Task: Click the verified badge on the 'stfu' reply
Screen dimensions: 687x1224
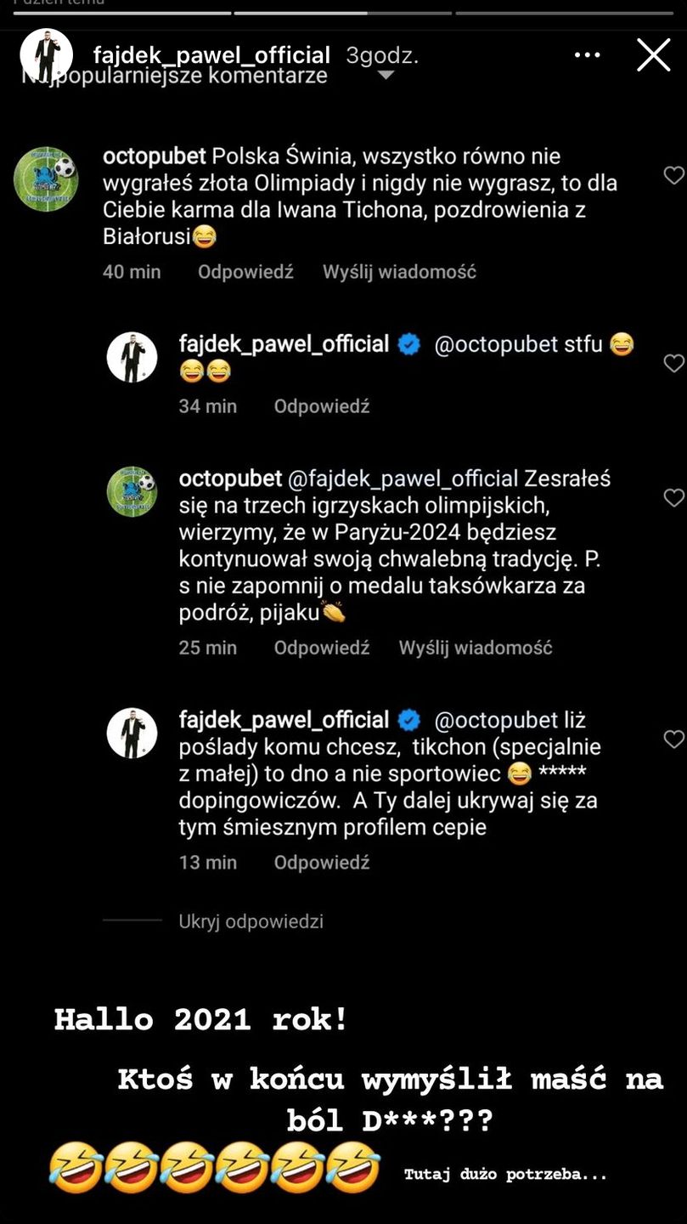Action: point(409,344)
